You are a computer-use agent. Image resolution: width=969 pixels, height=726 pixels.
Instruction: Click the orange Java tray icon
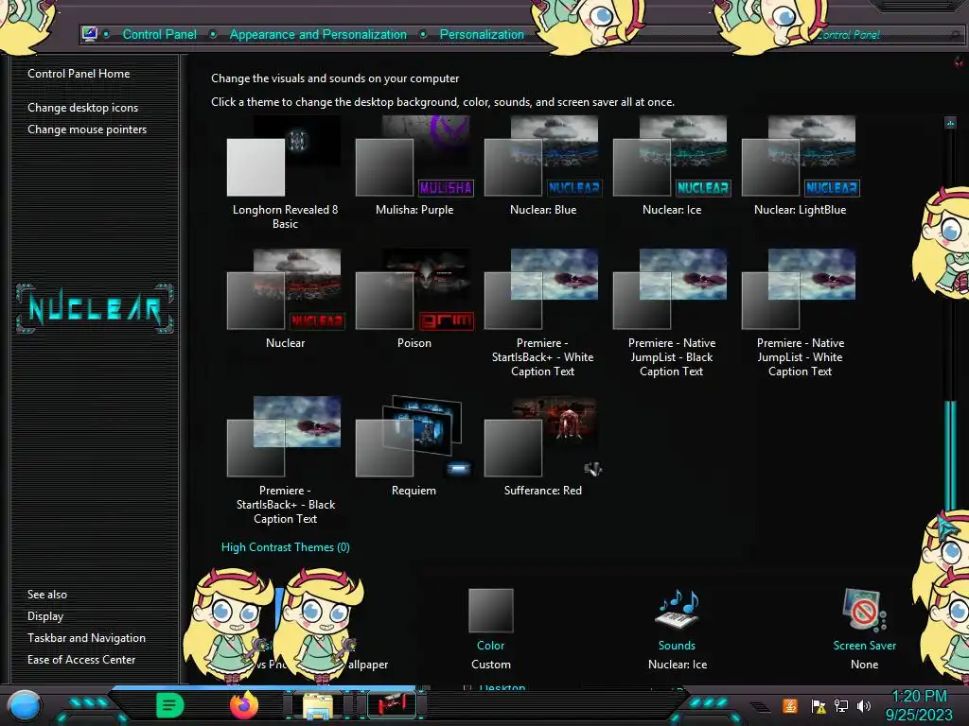tap(790, 705)
